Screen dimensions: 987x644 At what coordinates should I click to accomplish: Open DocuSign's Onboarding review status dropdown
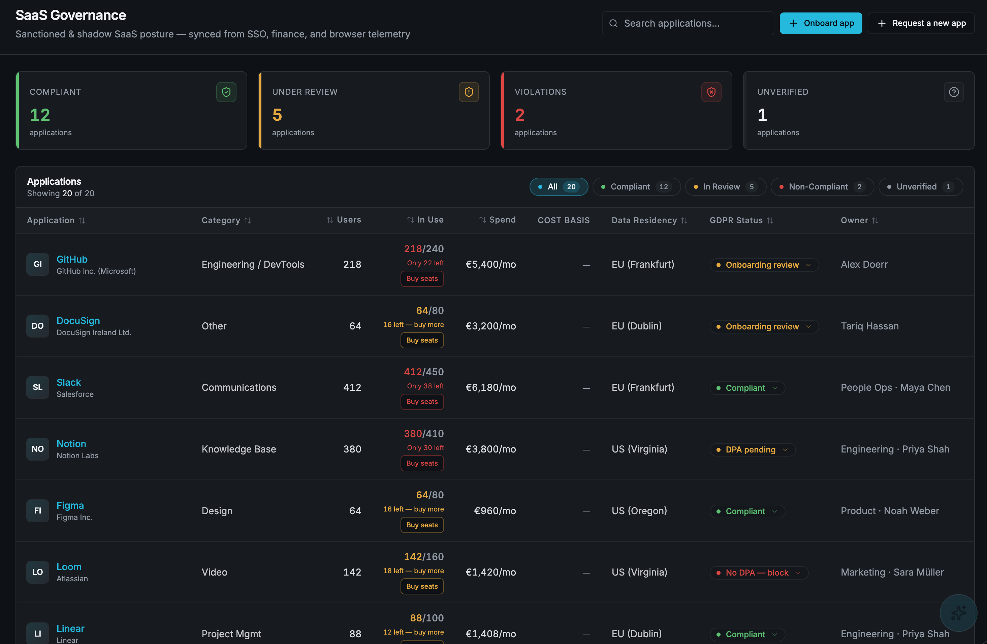(764, 326)
